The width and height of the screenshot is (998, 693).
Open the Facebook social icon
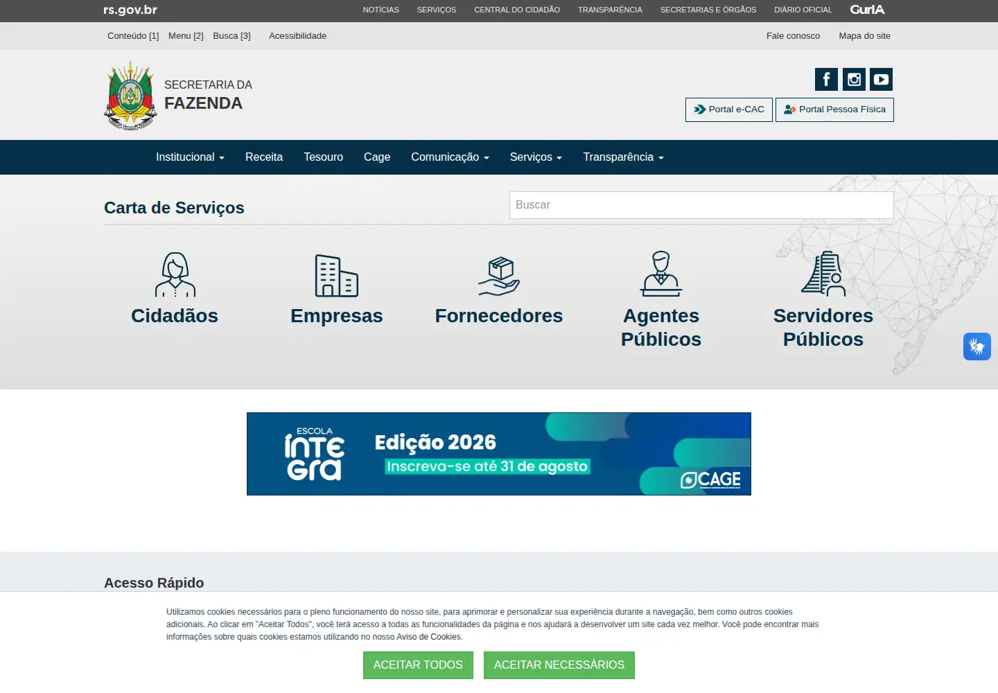coord(826,79)
